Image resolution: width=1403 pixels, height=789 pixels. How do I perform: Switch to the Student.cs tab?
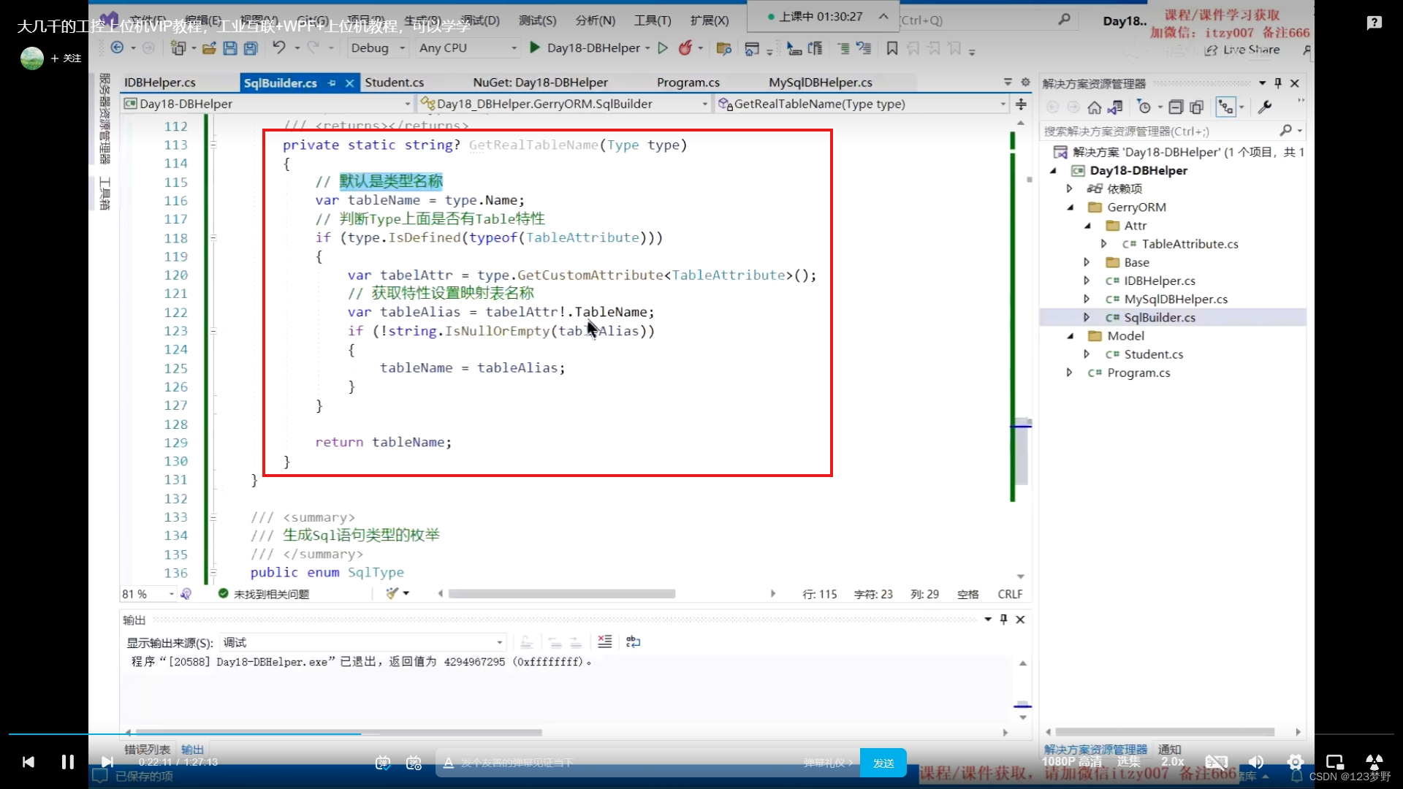[394, 83]
